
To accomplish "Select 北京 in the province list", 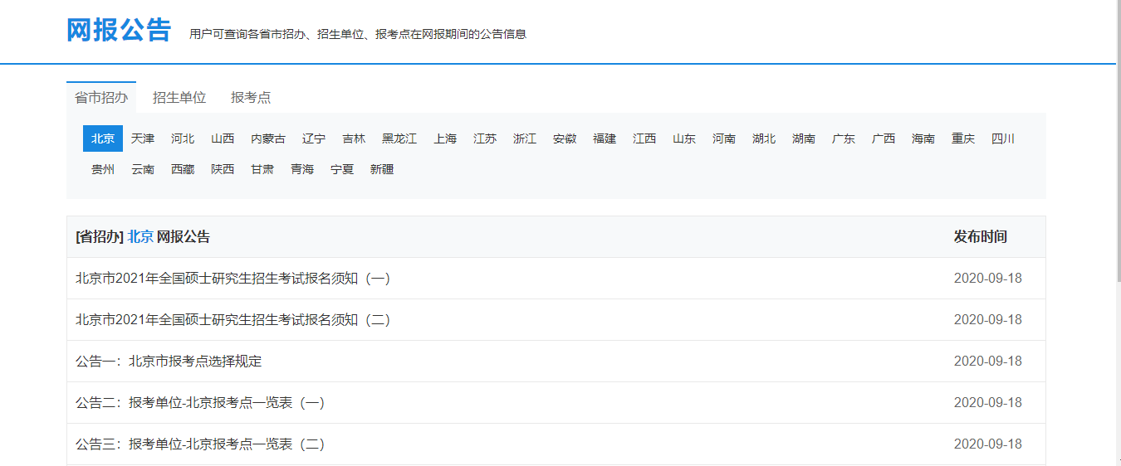I will click(x=103, y=138).
